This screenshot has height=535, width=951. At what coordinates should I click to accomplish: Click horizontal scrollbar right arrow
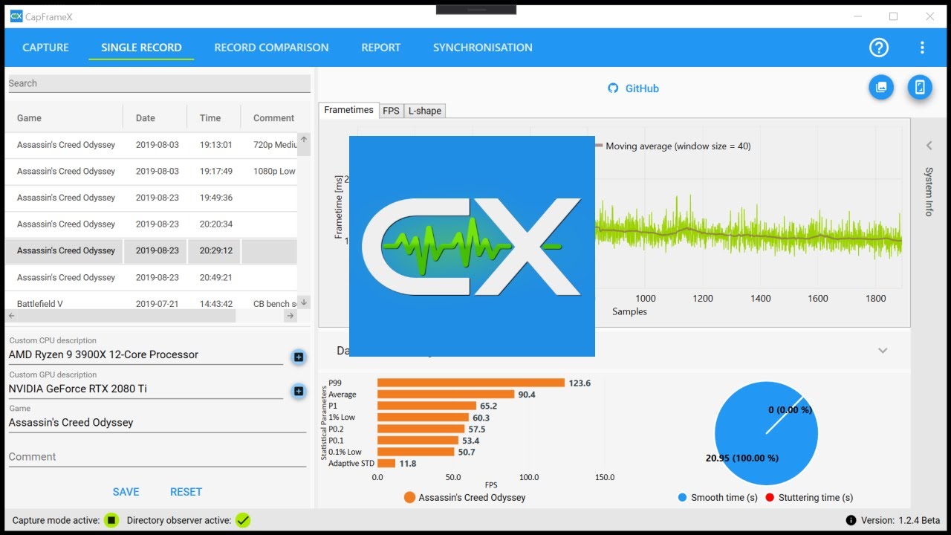[291, 316]
